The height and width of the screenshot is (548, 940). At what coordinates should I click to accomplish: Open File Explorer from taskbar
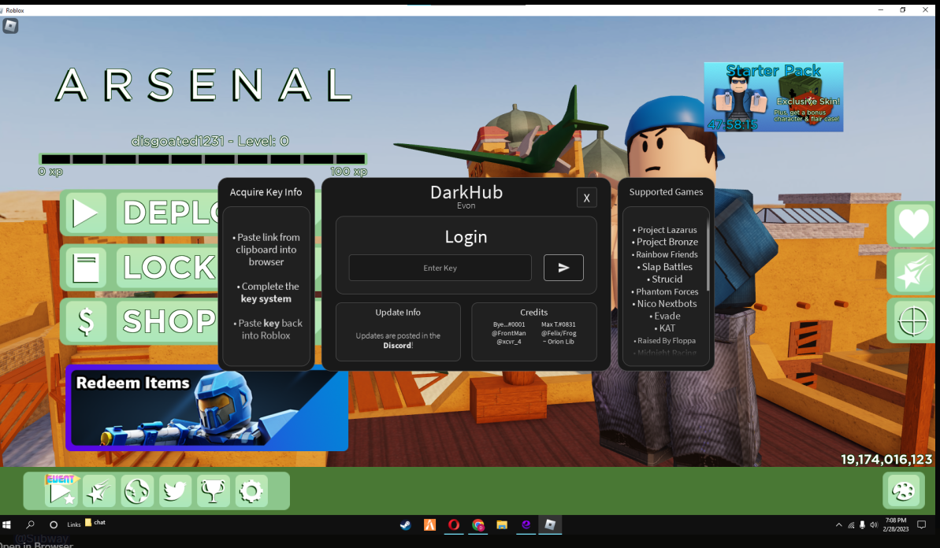coord(502,525)
